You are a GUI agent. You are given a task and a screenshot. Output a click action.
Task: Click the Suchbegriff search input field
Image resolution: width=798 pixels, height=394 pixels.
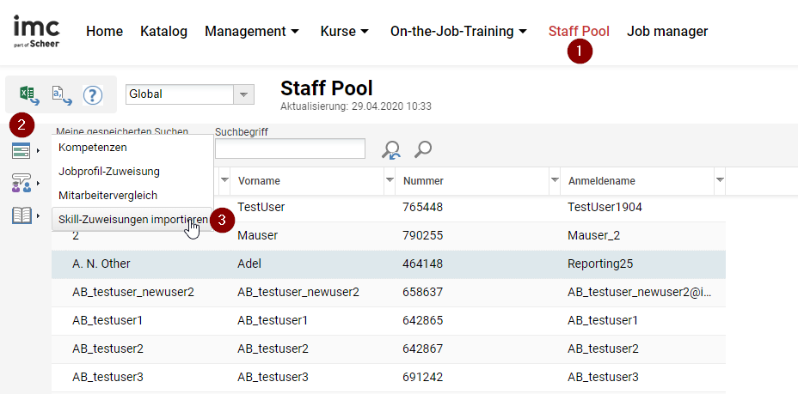(x=289, y=149)
